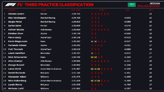This screenshot has height=92, width=164.
Task: Open the #SaudiArabianGP hashtag
Action: click(149, 6)
